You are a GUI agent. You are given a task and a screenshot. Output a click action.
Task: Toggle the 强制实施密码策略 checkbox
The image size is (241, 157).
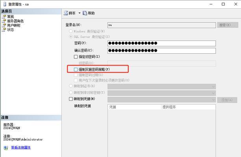point(76,69)
